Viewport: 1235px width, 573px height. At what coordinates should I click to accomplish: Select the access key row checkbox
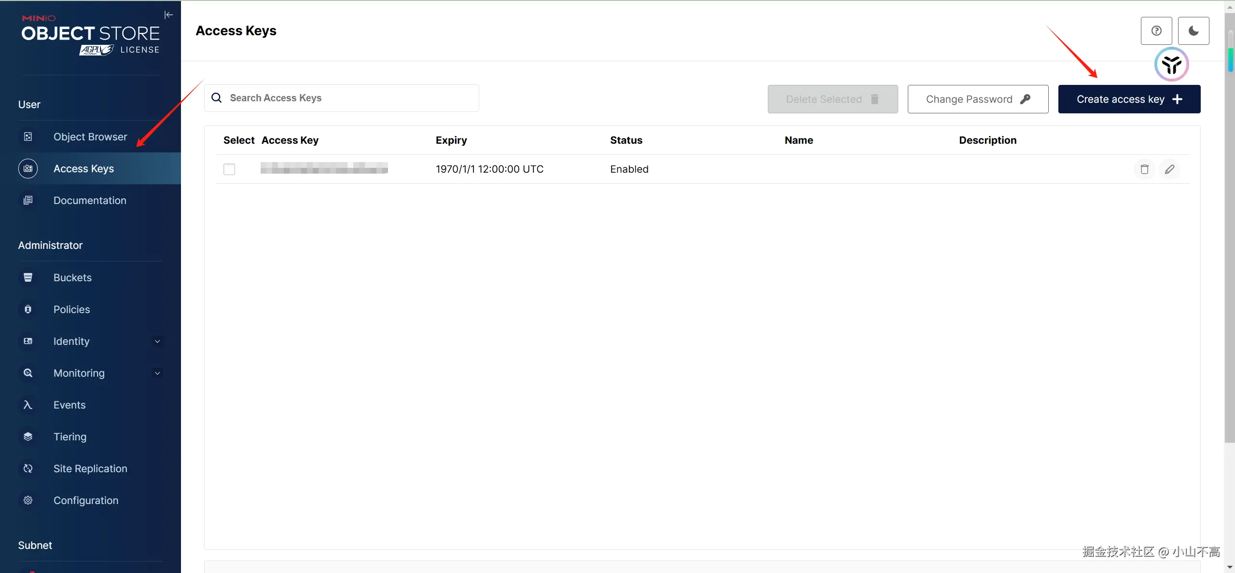229,169
